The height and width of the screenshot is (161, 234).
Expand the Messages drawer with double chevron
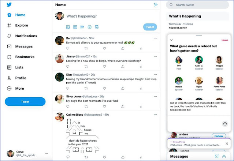[x=224, y=156]
